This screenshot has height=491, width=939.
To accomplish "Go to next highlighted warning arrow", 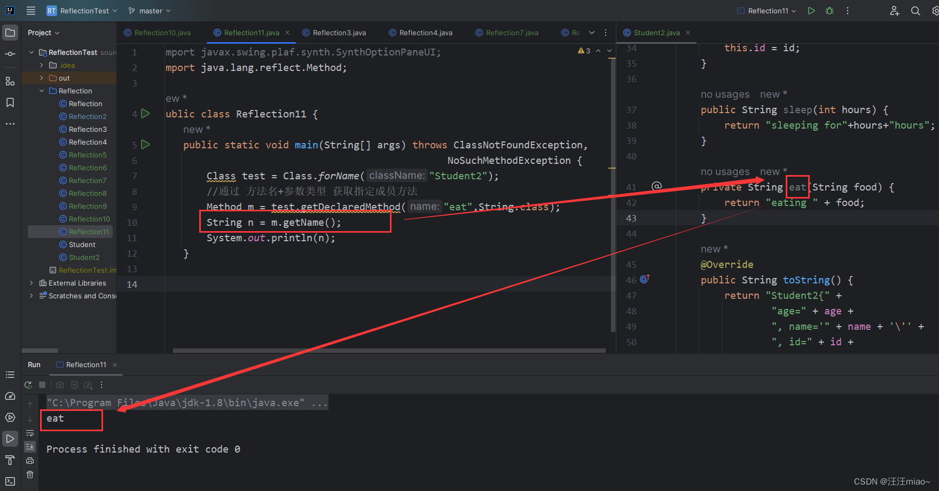I will [x=609, y=51].
